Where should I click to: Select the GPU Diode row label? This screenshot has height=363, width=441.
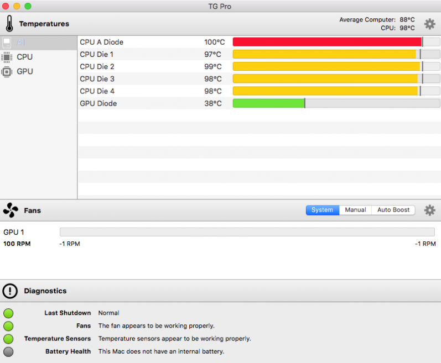tap(98, 103)
